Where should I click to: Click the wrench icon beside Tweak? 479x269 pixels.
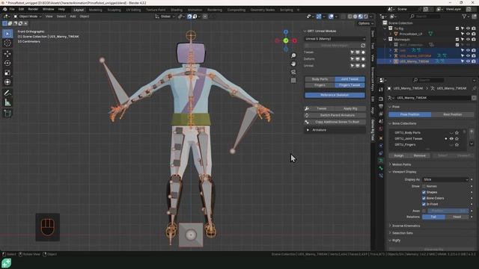click(307, 108)
